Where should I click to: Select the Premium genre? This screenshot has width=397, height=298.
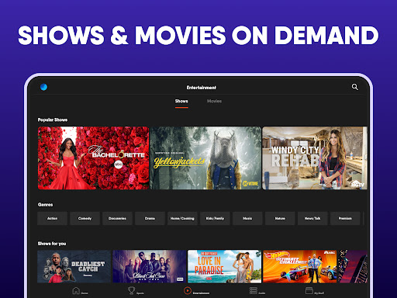click(x=345, y=218)
